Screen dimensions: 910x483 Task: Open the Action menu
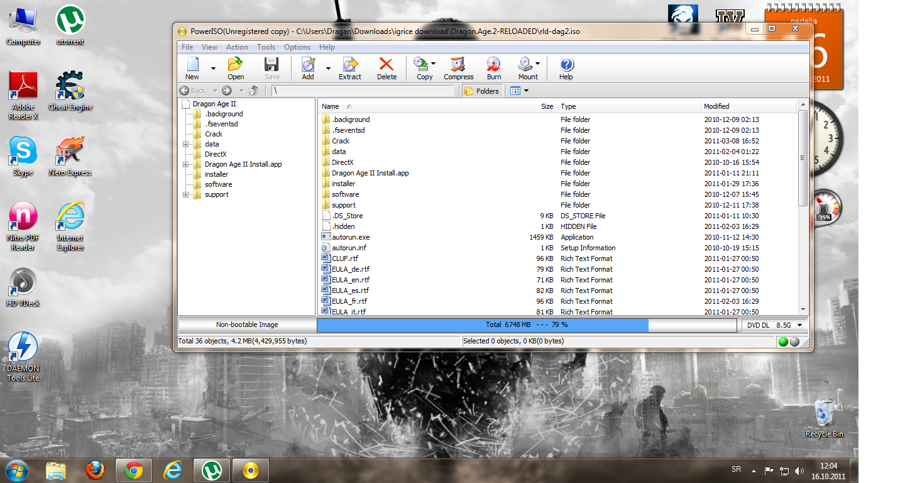point(237,47)
